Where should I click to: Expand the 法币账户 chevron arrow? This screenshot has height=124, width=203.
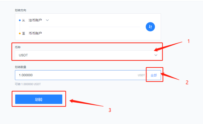47,20
